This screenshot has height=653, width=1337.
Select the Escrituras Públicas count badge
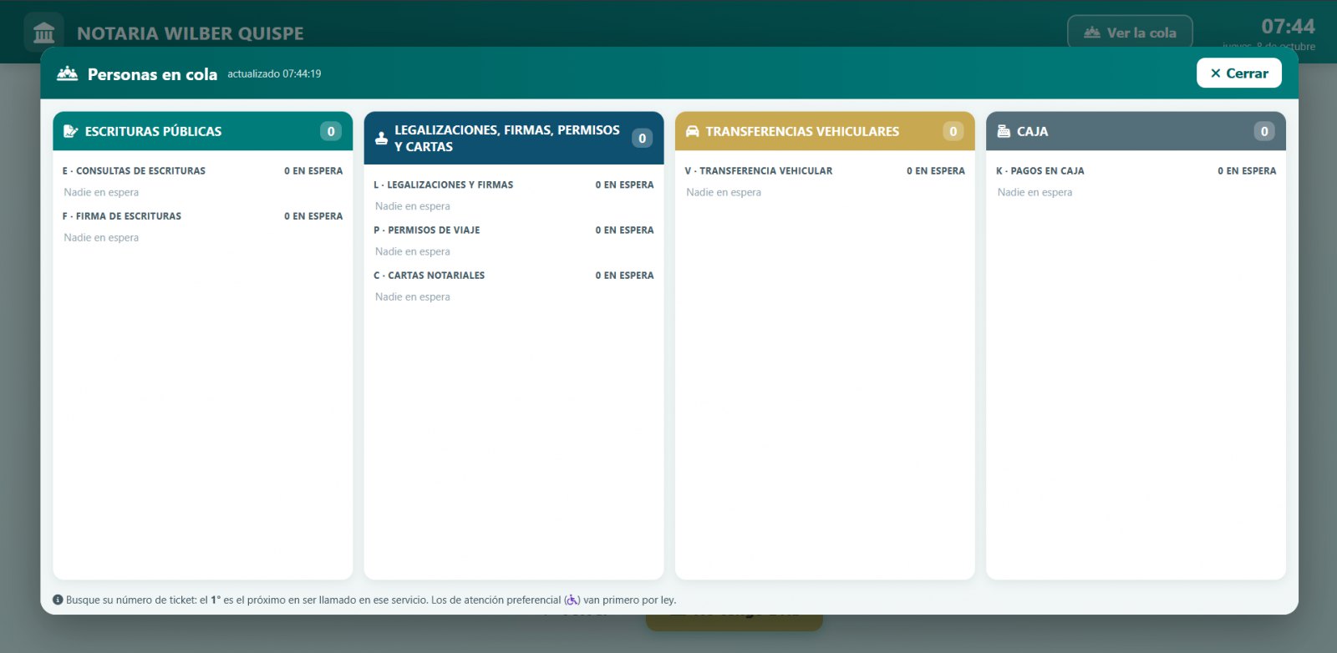(x=331, y=131)
